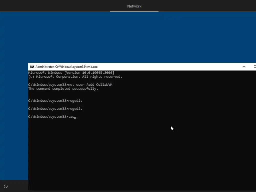The height and width of the screenshot is (192, 256).
Task: Click 'The command completed successfully.' output
Action: 63,89
